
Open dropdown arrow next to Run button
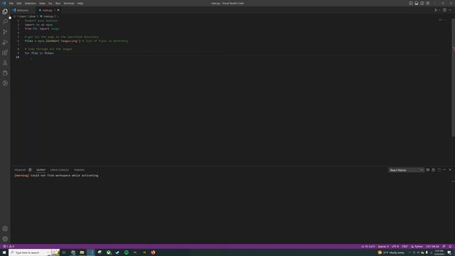(439, 10)
